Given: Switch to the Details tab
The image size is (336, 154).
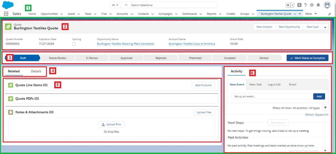Looking at the screenshot, I should coord(36,71).
